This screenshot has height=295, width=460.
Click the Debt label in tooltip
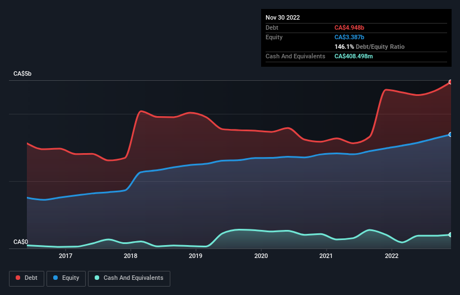tap(272, 27)
